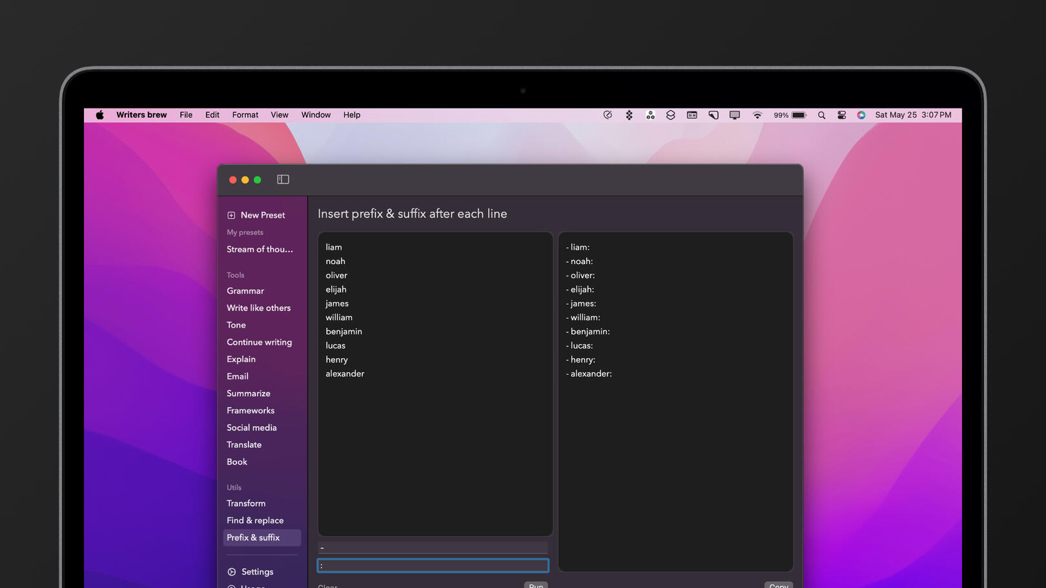Click the suffix input field containing colon
Viewport: 1046px width, 588px height.
(433, 565)
